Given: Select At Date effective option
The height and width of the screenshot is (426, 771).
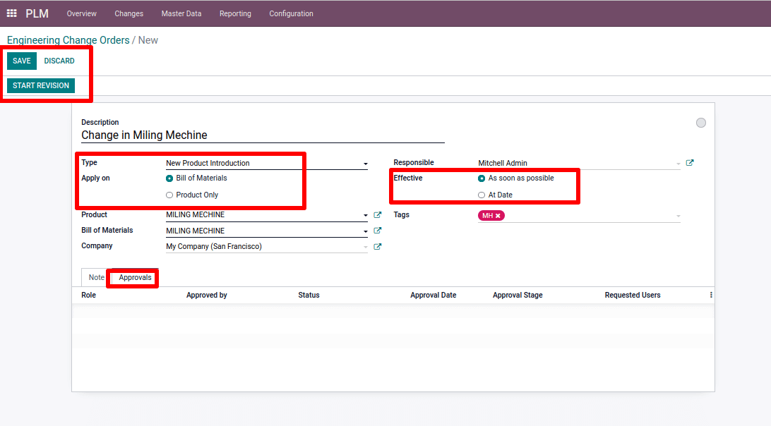Looking at the screenshot, I should click(x=482, y=195).
